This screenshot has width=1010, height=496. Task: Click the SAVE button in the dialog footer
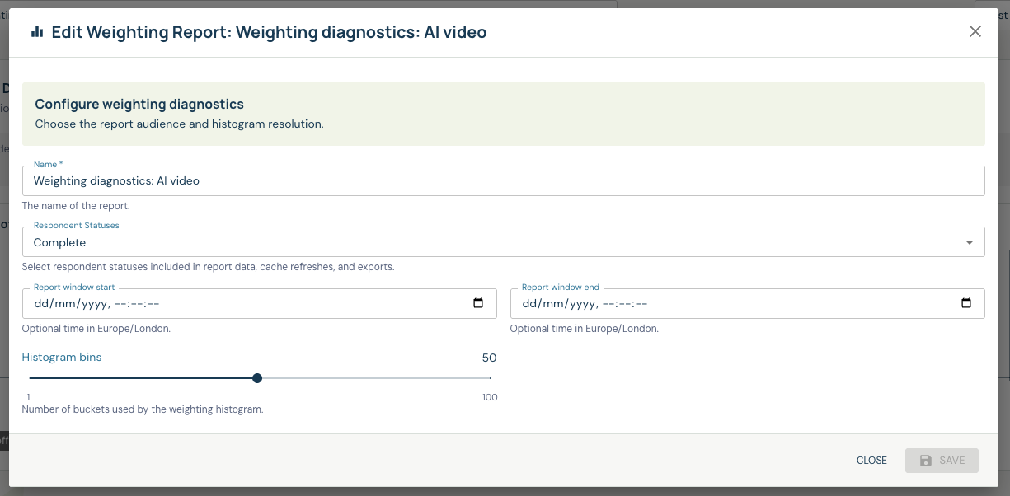point(942,461)
